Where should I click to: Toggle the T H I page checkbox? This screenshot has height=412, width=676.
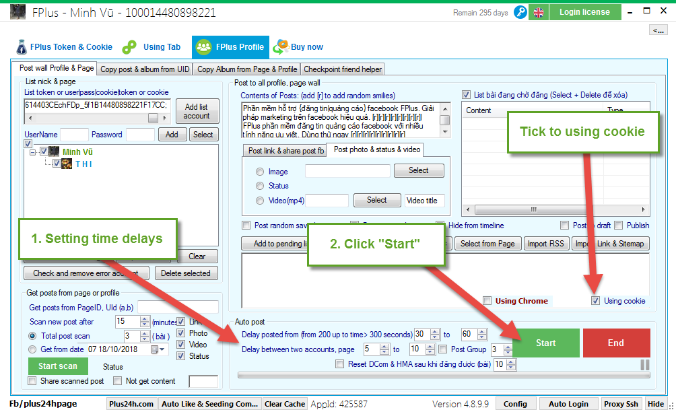tap(57, 164)
